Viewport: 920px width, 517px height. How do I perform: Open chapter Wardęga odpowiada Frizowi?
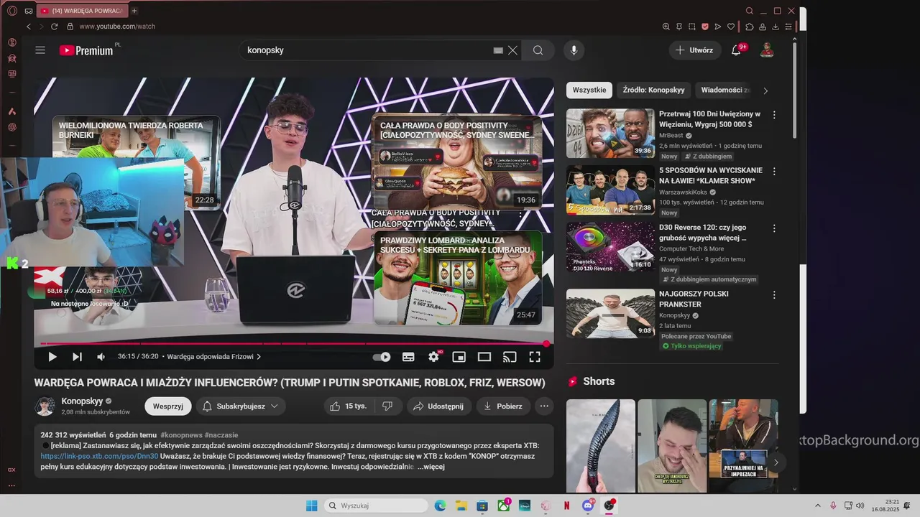213,357
